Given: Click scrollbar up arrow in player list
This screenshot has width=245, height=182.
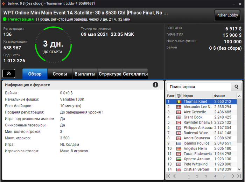Looking at the screenshot, I should pos(239,96).
